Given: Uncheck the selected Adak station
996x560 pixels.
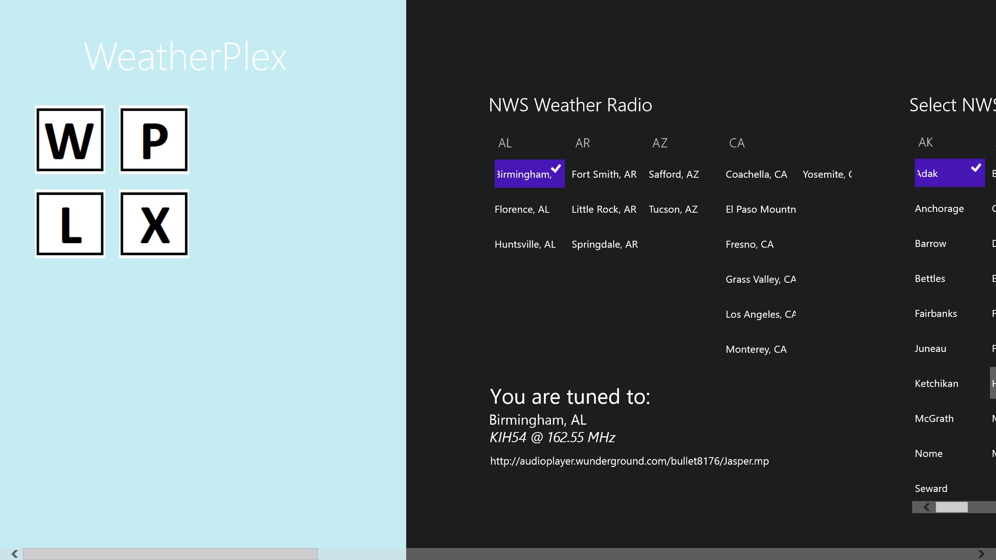Looking at the screenshot, I should point(949,173).
